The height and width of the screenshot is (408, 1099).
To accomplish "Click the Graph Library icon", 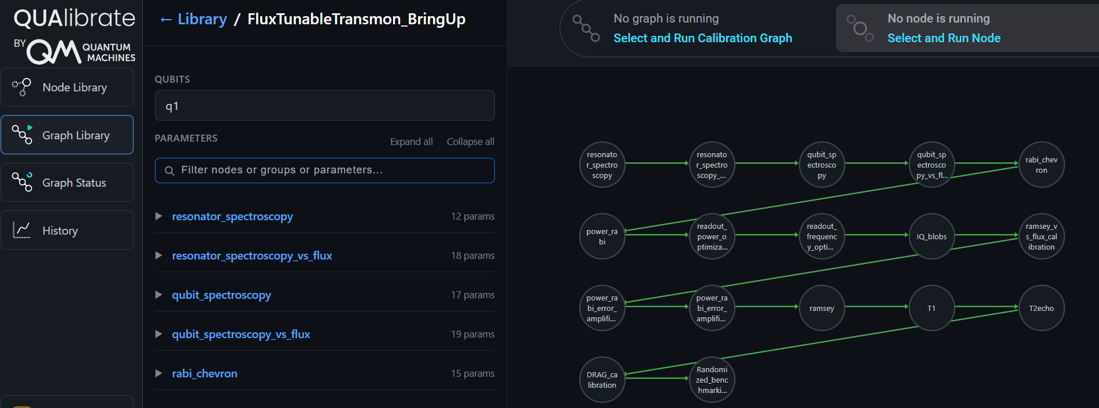I will pyautogui.click(x=22, y=135).
